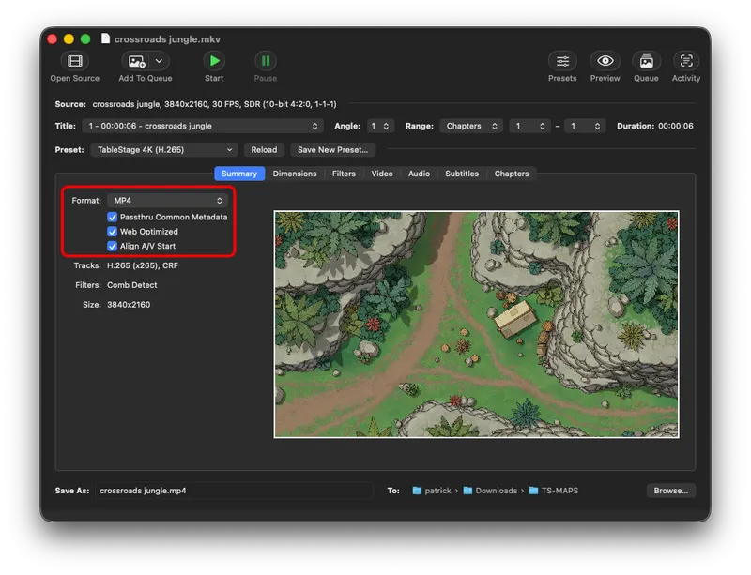This screenshot has height=575, width=751.
Task: Switch to the Dimensions tab
Action: pos(295,174)
